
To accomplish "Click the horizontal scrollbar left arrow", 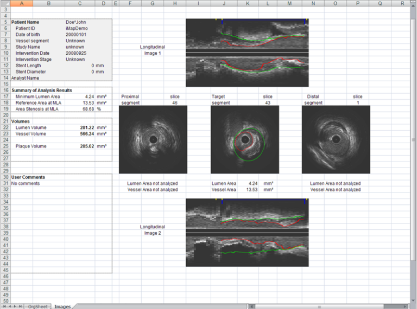I will (250, 306).
